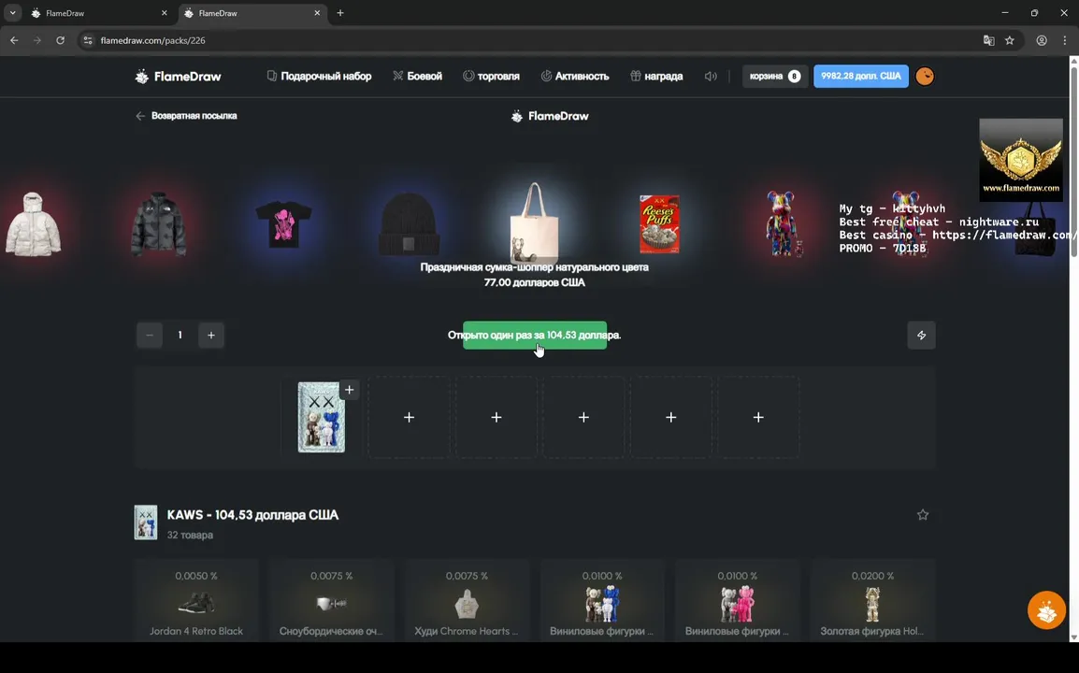Image resolution: width=1079 pixels, height=673 pixels.
Task: View site information icon in address bar
Action: [x=87, y=40]
